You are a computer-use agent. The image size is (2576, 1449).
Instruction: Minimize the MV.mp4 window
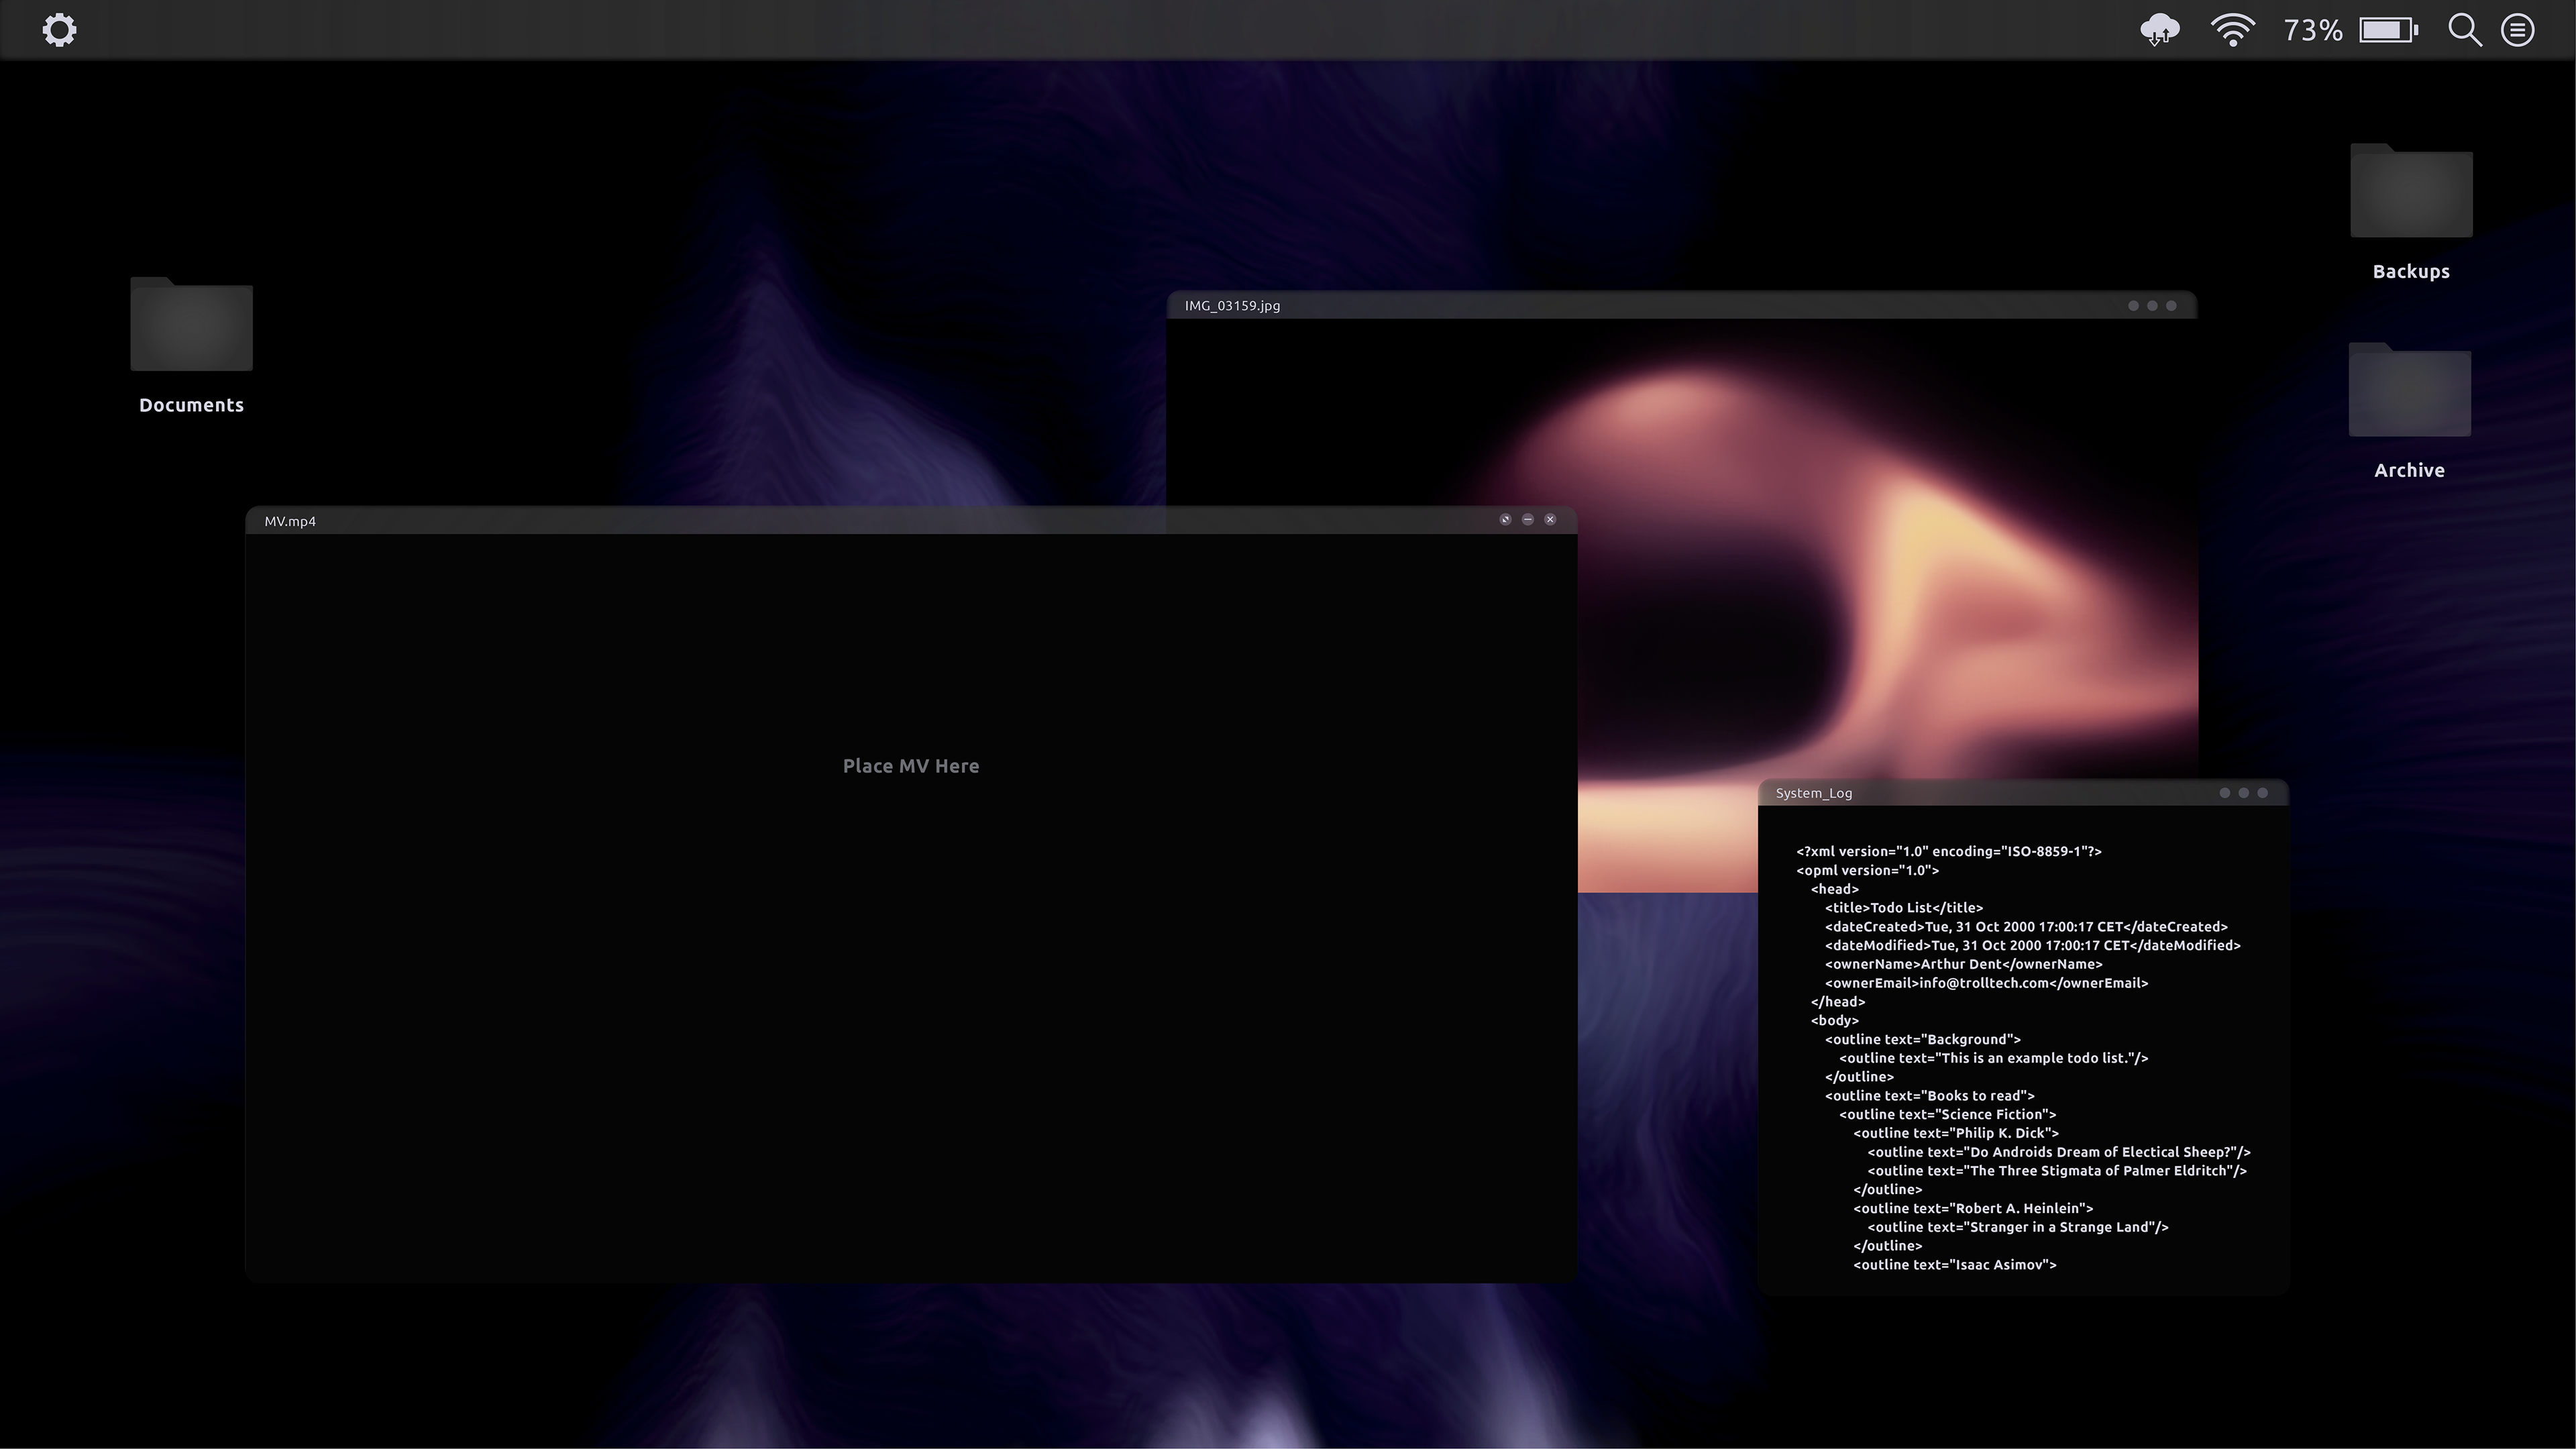1528,519
